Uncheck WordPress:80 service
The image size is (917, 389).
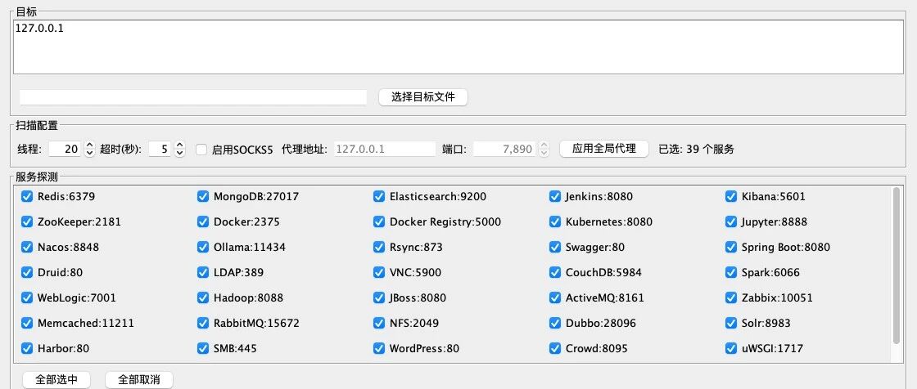[379, 349]
